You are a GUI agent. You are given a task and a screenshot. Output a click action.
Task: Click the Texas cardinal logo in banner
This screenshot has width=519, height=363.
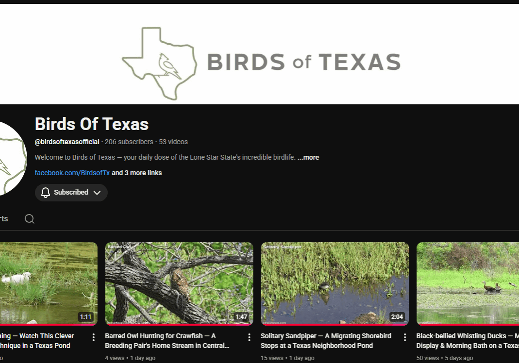point(159,64)
